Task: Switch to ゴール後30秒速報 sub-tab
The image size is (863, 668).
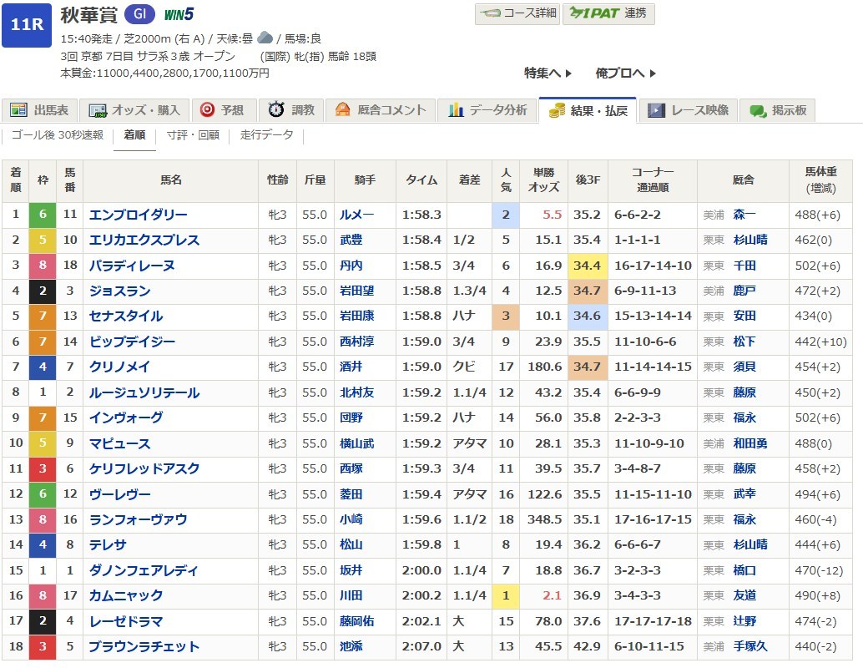Action: (x=58, y=135)
